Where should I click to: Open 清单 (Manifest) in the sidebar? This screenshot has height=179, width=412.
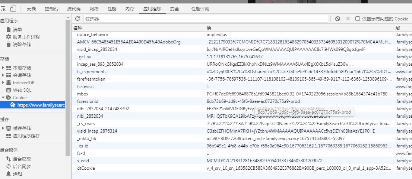point(17,29)
